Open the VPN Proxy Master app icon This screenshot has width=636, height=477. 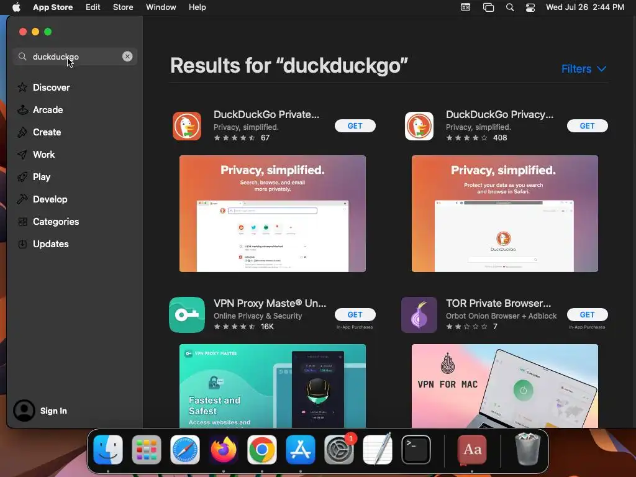pyautogui.click(x=187, y=315)
